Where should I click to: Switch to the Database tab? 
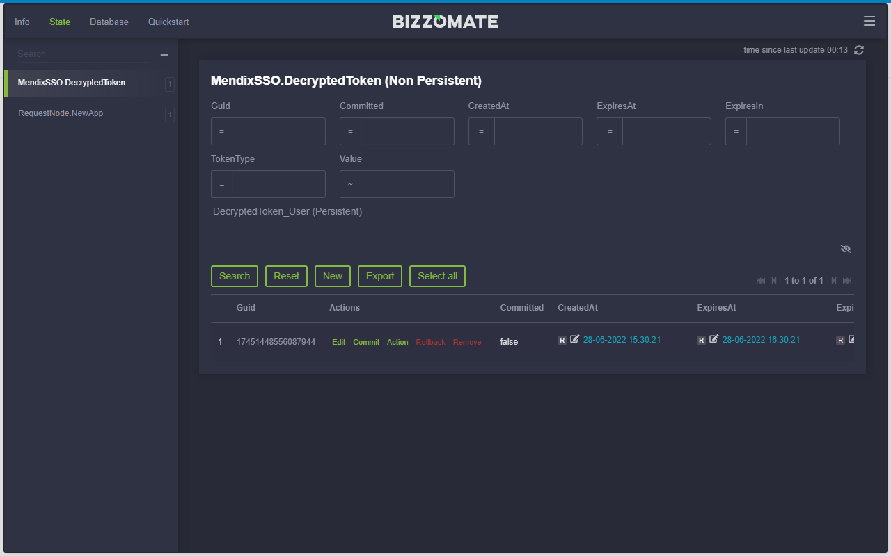point(109,22)
